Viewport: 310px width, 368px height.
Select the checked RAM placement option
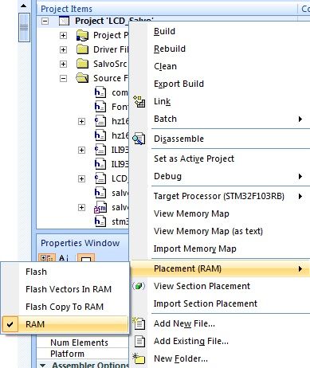[65, 324]
